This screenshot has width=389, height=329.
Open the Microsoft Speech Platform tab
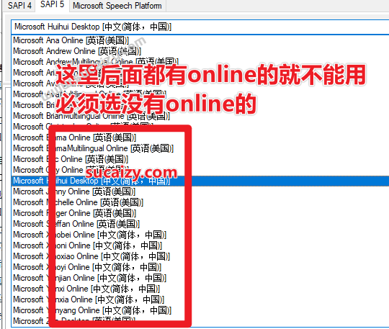(x=117, y=6)
